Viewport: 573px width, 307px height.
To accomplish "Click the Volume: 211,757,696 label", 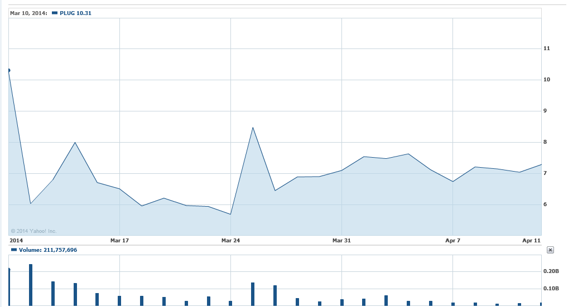I will pos(48,250).
